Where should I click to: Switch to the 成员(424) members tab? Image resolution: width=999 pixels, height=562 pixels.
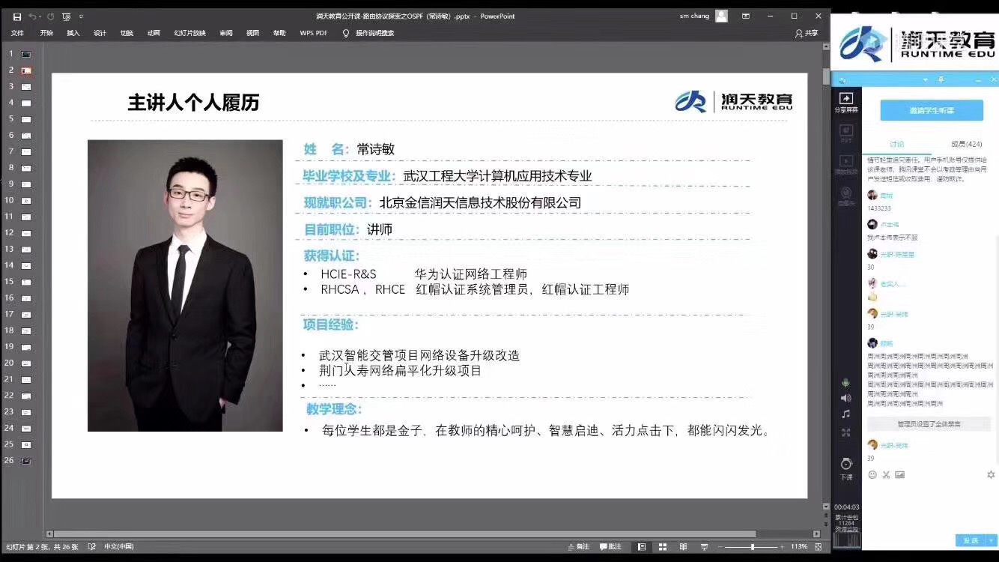pos(966,144)
